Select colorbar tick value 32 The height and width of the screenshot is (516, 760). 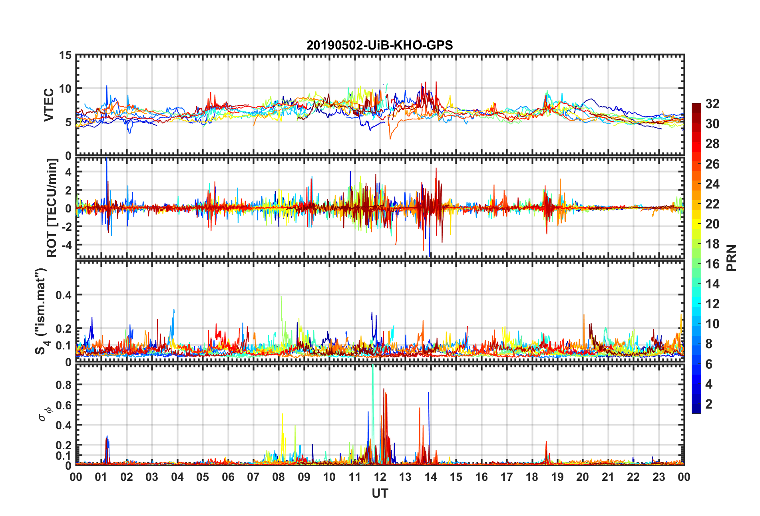(712, 104)
